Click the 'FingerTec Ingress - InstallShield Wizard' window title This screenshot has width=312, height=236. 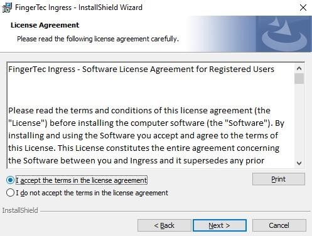click(x=78, y=8)
